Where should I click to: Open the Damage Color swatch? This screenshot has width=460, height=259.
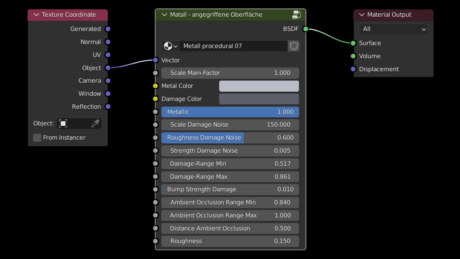[x=259, y=99]
